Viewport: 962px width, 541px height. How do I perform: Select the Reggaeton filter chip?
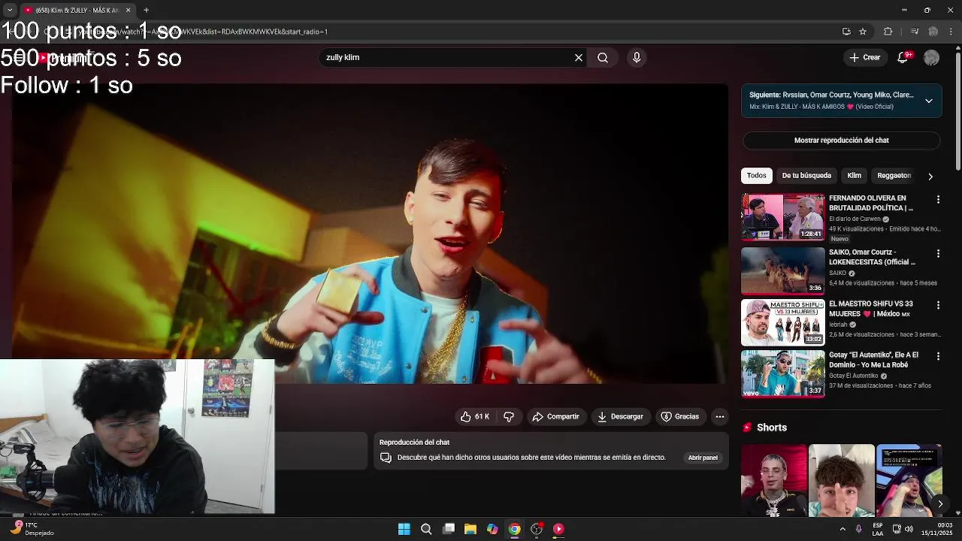(x=894, y=176)
